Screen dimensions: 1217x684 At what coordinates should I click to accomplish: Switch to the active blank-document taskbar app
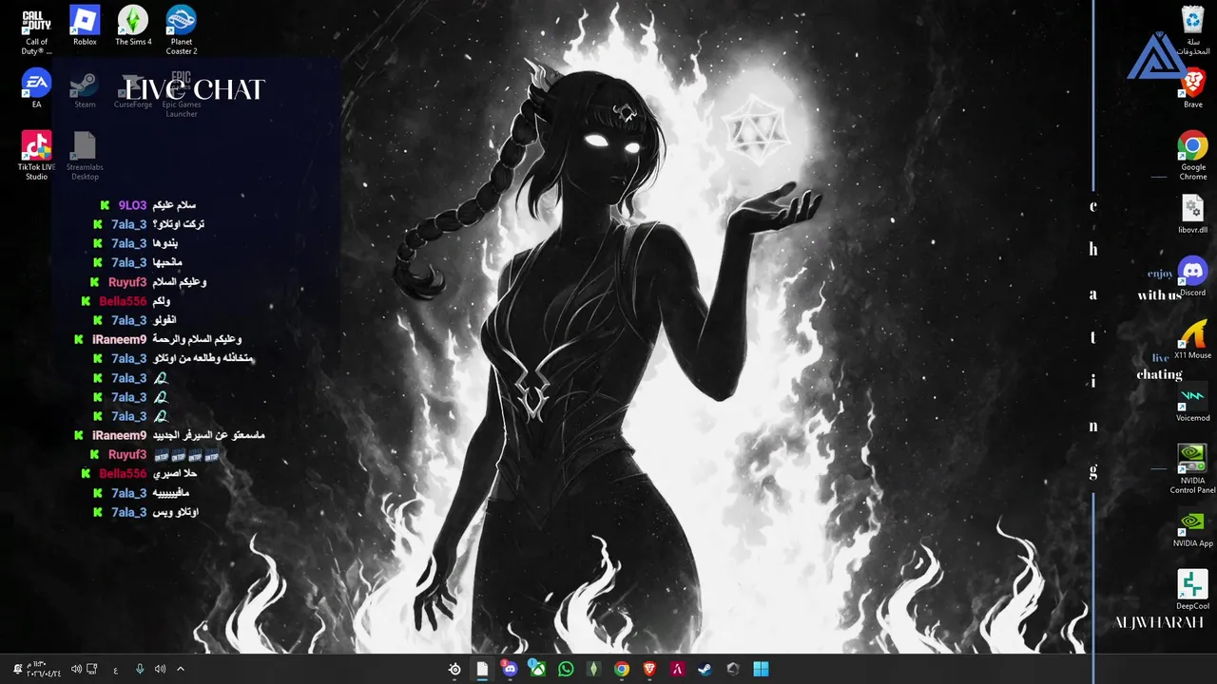click(482, 669)
